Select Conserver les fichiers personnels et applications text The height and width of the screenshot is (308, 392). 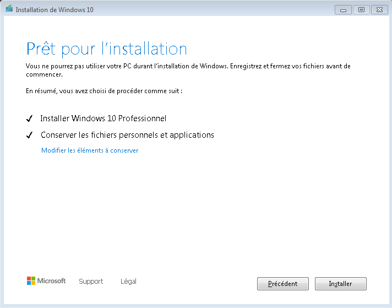(x=127, y=135)
